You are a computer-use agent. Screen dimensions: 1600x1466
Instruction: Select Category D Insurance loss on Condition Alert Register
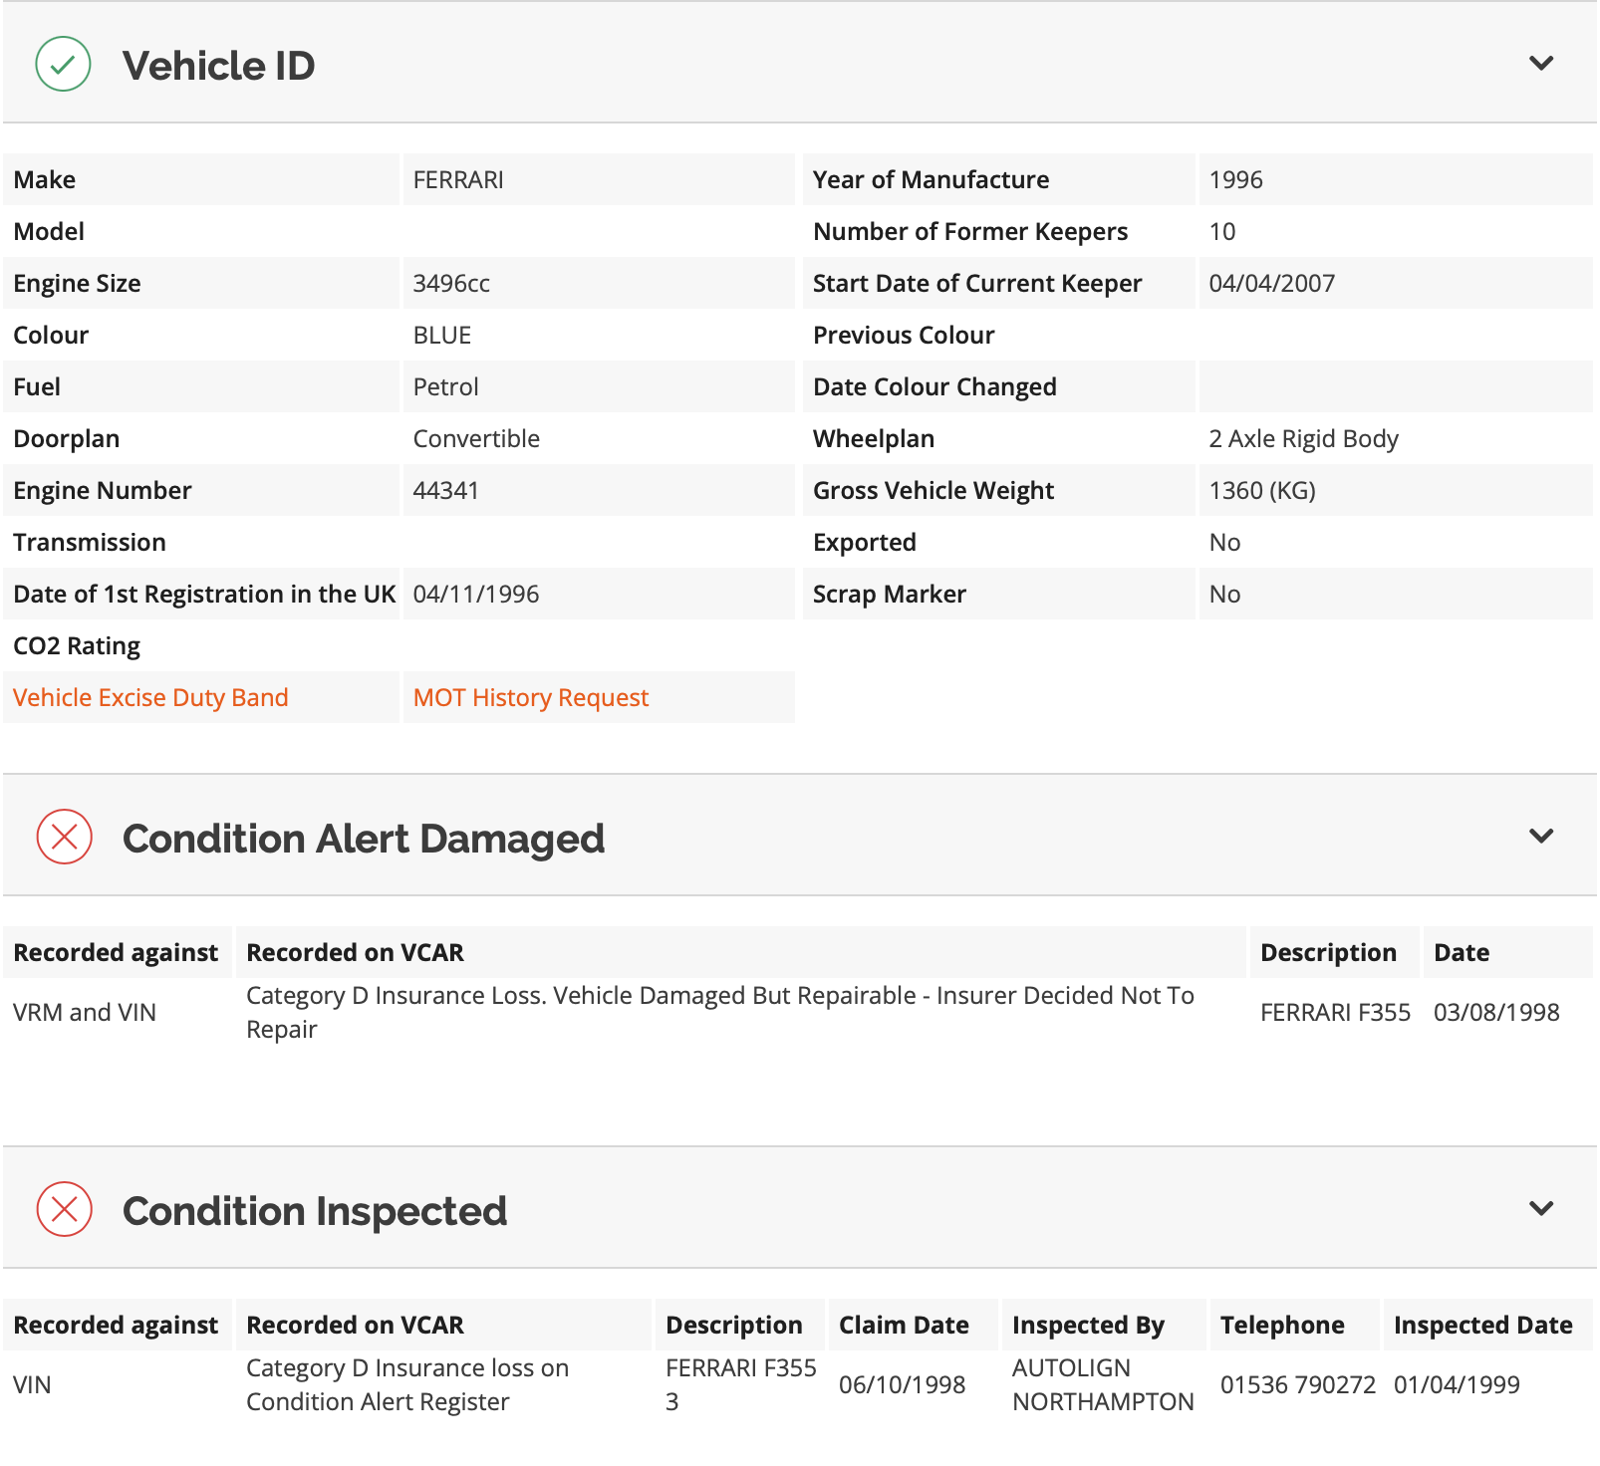point(407,1385)
